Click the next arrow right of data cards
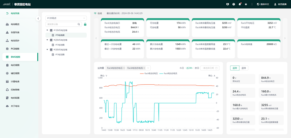The height and width of the screenshot is (138, 291). coord(285,38)
